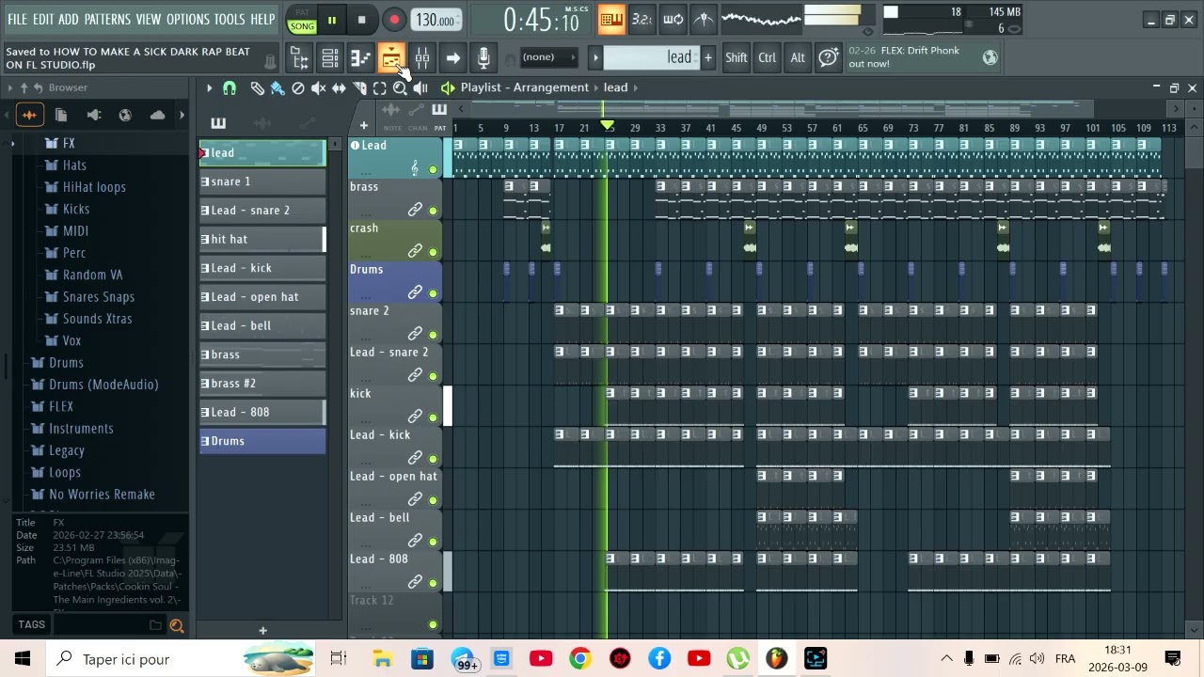Viewport: 1204px width, 677px height.
Task: Click the microphone recording icon
Action: (483, 58)
